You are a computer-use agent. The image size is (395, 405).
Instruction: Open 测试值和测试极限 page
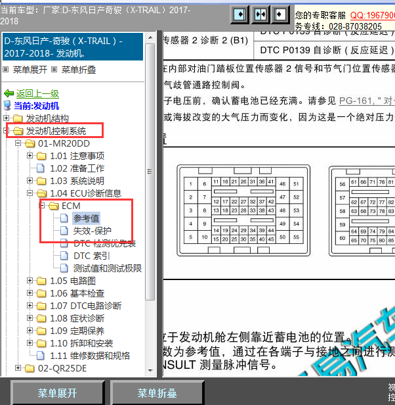(108, 268)
